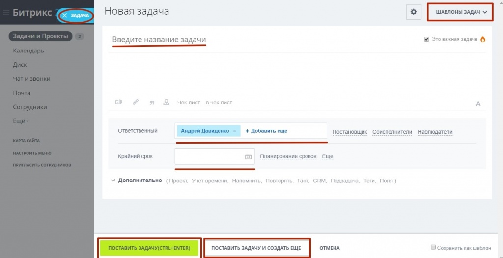The height and width of the screenshot is (258, 503).
Task: Click the attach file icon in editor toolbar
Action: pos(118,103)
